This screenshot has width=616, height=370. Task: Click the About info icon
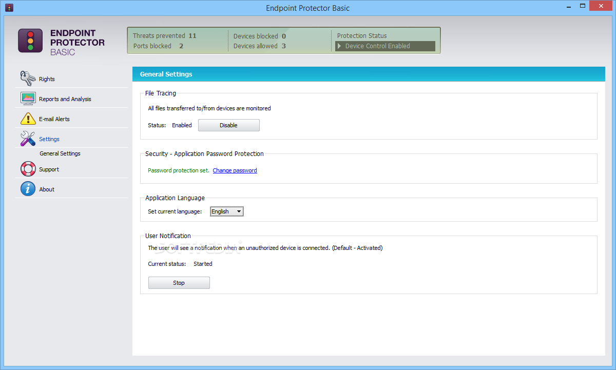pyautogui.click(x=28, y=189)
